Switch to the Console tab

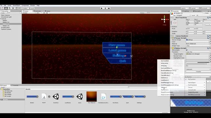tap(15, 85)
